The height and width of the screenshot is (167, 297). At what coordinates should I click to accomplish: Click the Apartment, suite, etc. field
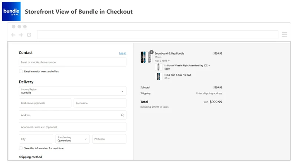tap(72, 127)
